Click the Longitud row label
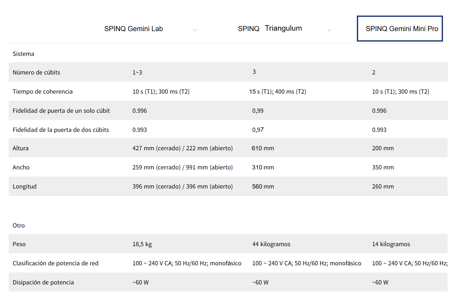The height and width of the screenshot is (300, 455). [x=25, y=186]
